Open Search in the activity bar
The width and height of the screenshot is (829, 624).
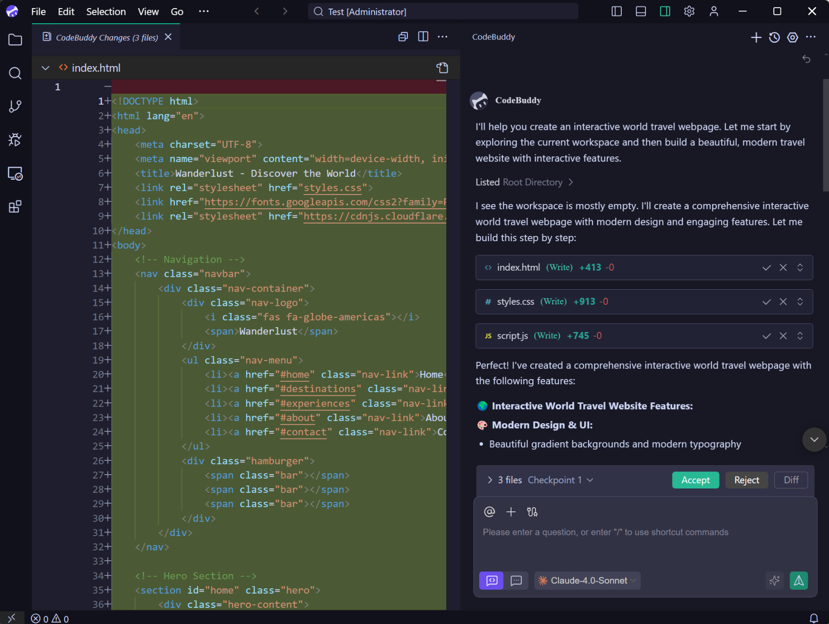click(x=15, y=73)
